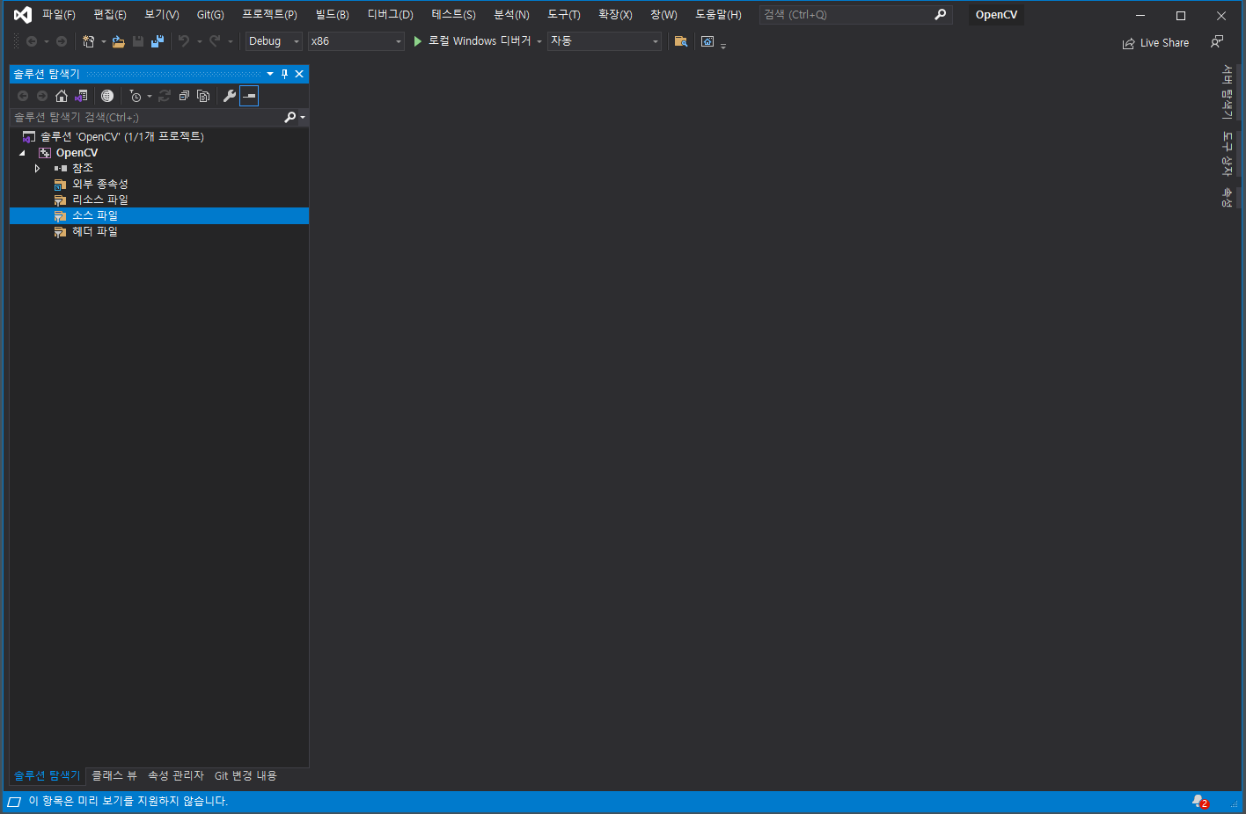Toggle the Preview Selected Items button
The height and width of the screenshot is (814, 1246).
click(249, 96)
